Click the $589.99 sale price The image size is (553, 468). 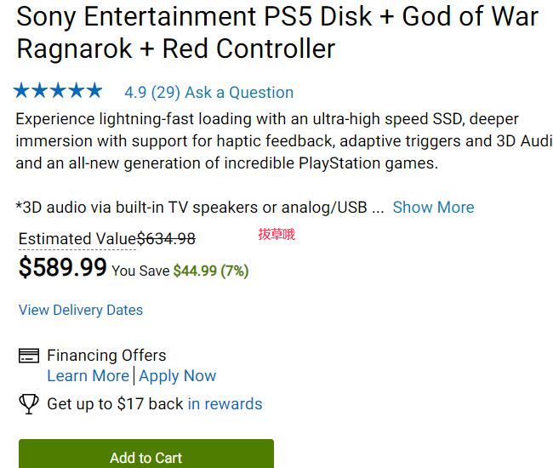[62, 267]
